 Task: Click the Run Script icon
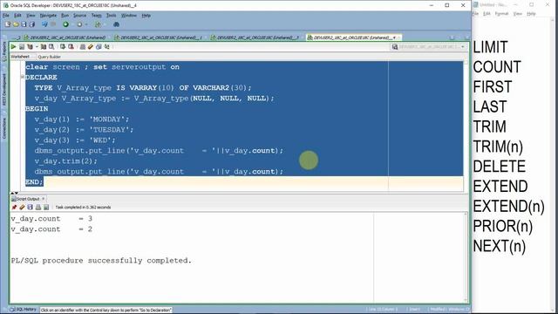pos(22,46)
